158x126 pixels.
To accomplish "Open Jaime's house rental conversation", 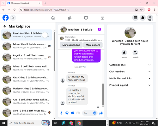I will tap(27, 68).
